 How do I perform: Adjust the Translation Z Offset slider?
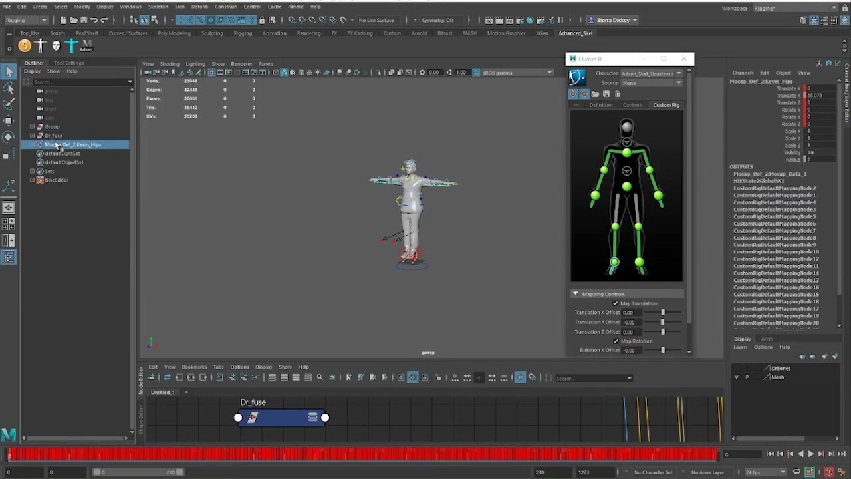662,331
